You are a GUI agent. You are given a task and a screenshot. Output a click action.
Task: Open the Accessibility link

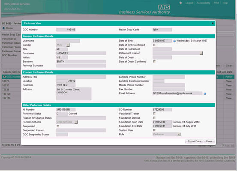point(203,3)
